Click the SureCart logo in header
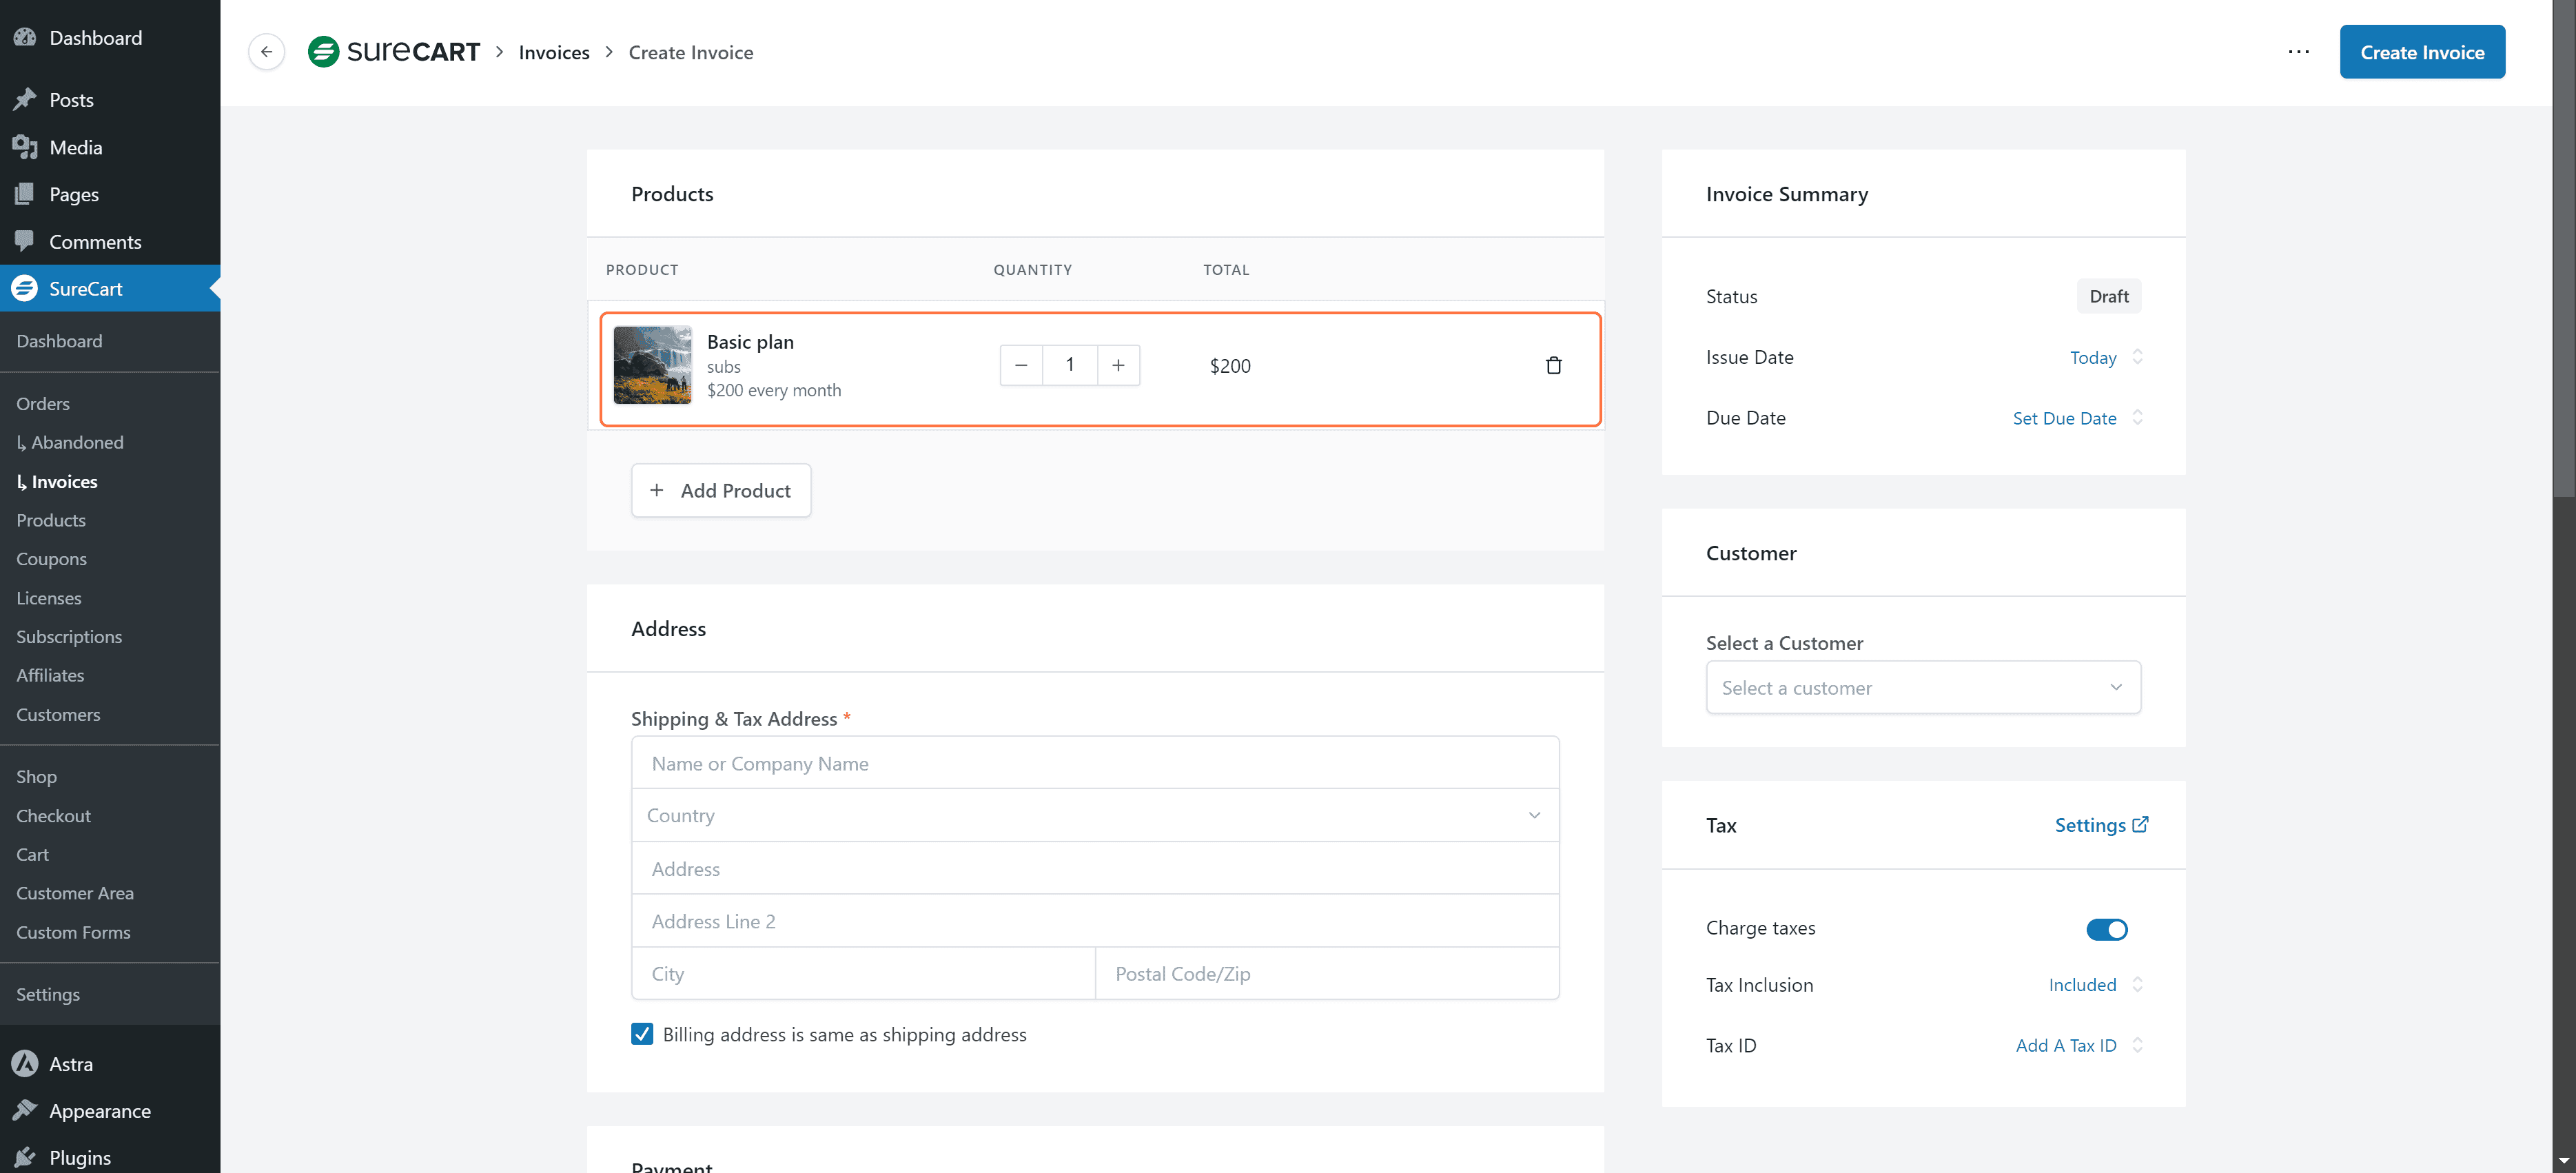This screenshot has width=2576, height=1173. click(x=393, y=52)
